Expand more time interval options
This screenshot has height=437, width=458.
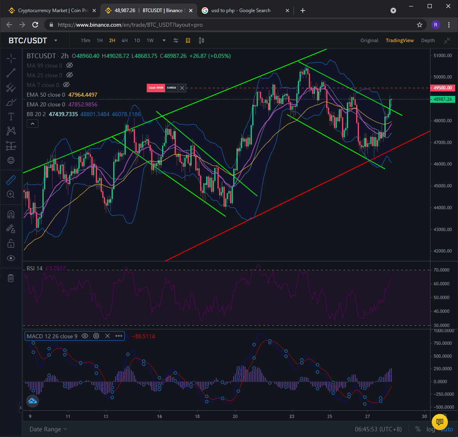(x=164, y=40)
